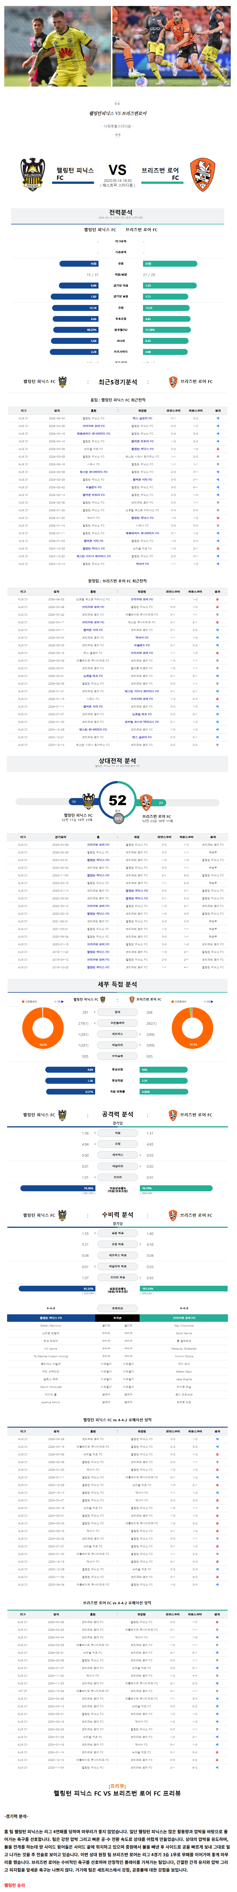This screenshot has height=1892, width=237.
Task: Select Brisbane crest in 세부 득점 분석 section
Action: [x=132, y=999]
